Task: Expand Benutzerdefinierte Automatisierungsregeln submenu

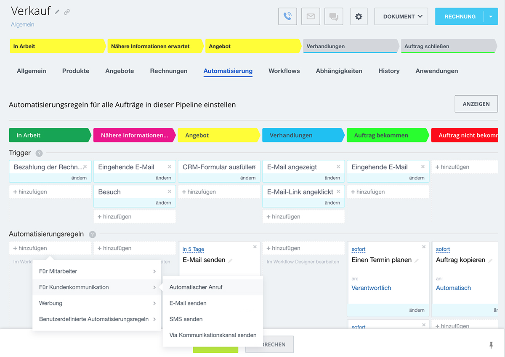Action: (97, 319)
